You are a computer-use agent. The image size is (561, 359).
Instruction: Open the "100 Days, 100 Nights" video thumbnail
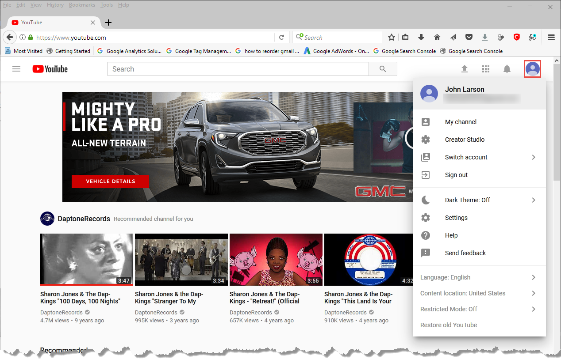click(87, 259)
